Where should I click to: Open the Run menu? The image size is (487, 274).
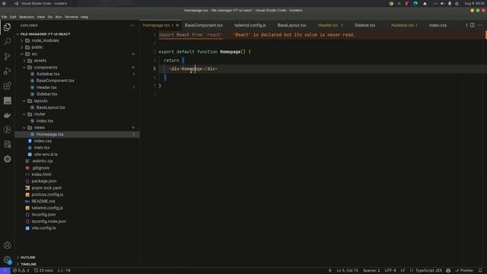(59, 17)
